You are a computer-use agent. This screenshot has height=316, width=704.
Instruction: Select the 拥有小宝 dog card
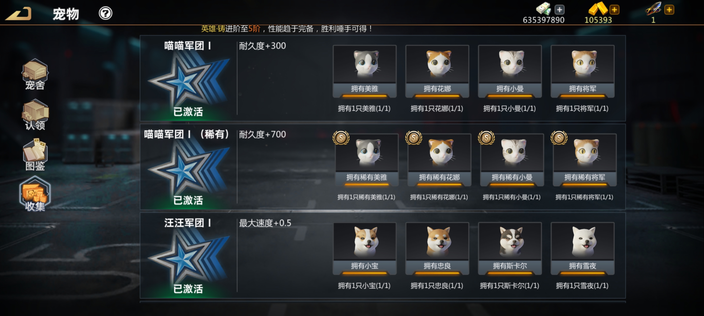point(364,249)
